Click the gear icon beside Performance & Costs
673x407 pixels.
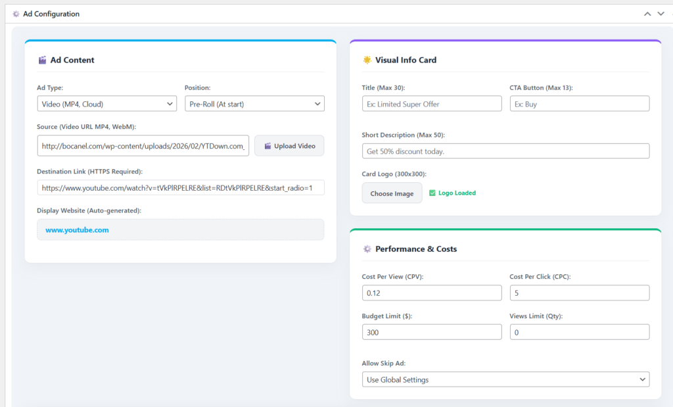point(367,249)
